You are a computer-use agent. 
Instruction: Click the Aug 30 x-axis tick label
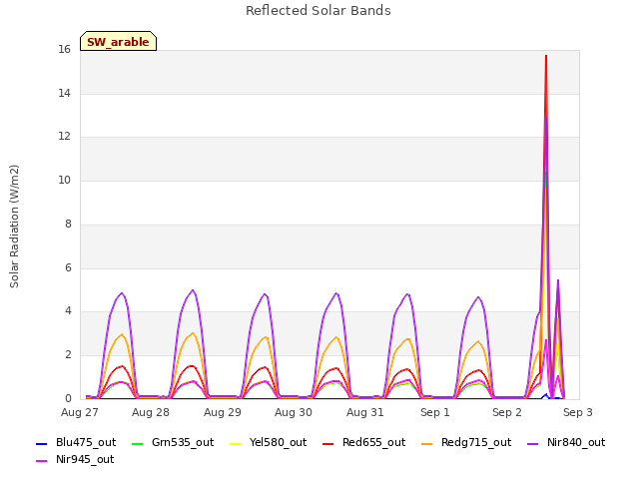(x=294, y=412)
